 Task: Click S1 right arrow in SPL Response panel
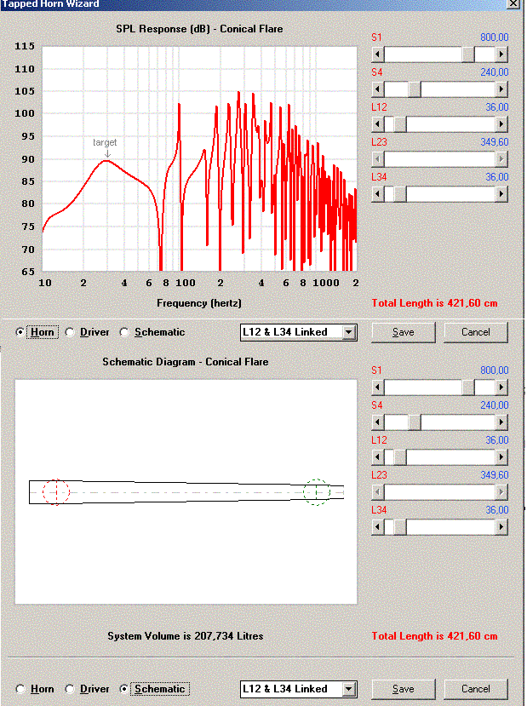click(x=501, y=55)
